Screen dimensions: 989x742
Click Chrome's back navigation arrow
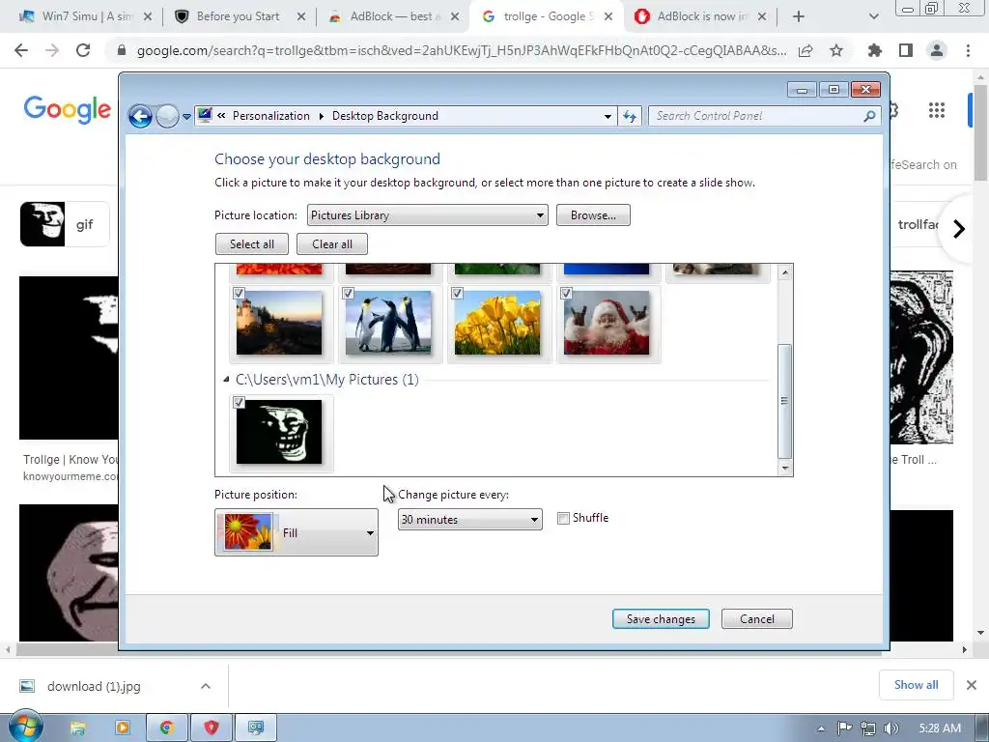(21, 50)
